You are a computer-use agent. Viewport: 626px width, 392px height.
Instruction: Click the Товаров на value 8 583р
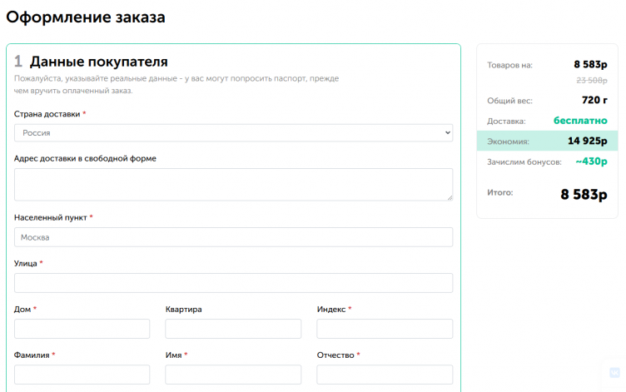pos(590,64)
